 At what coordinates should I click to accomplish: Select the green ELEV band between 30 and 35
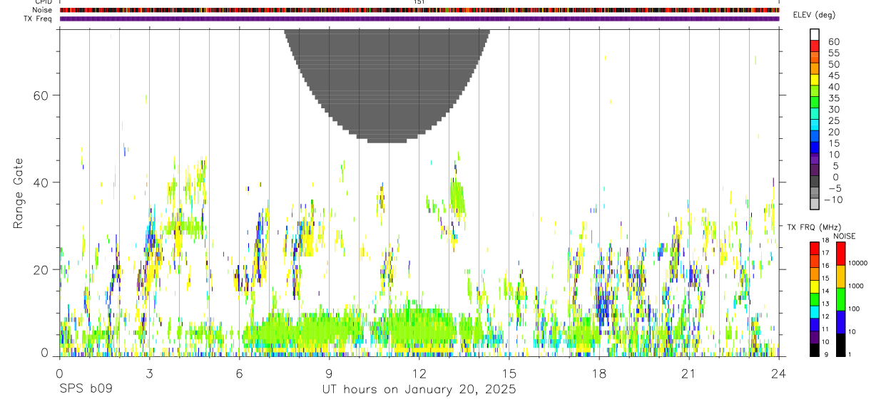click(815, 103)
